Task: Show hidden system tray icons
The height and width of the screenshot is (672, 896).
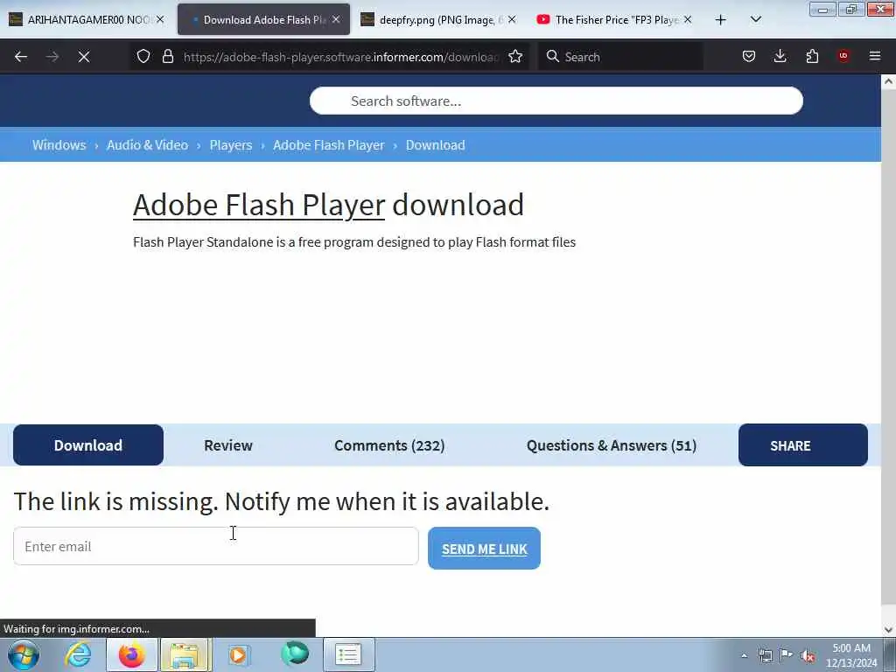Action: [x=744, y=655]
